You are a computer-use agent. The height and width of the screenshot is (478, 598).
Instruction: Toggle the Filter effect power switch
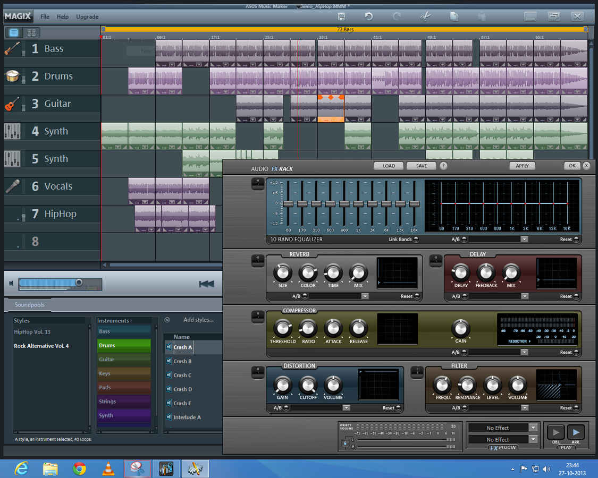(417, 372)
